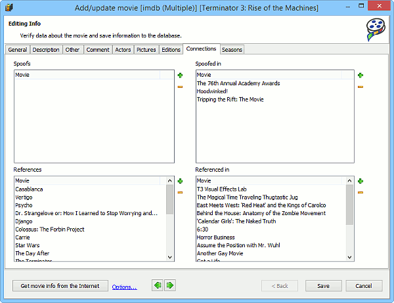Select 6:30 in Referenced in list

202,229
